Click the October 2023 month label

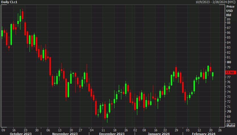tap(21, 134)
